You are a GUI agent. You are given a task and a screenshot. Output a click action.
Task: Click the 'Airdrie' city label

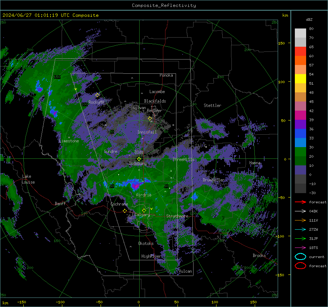[144, 195]
